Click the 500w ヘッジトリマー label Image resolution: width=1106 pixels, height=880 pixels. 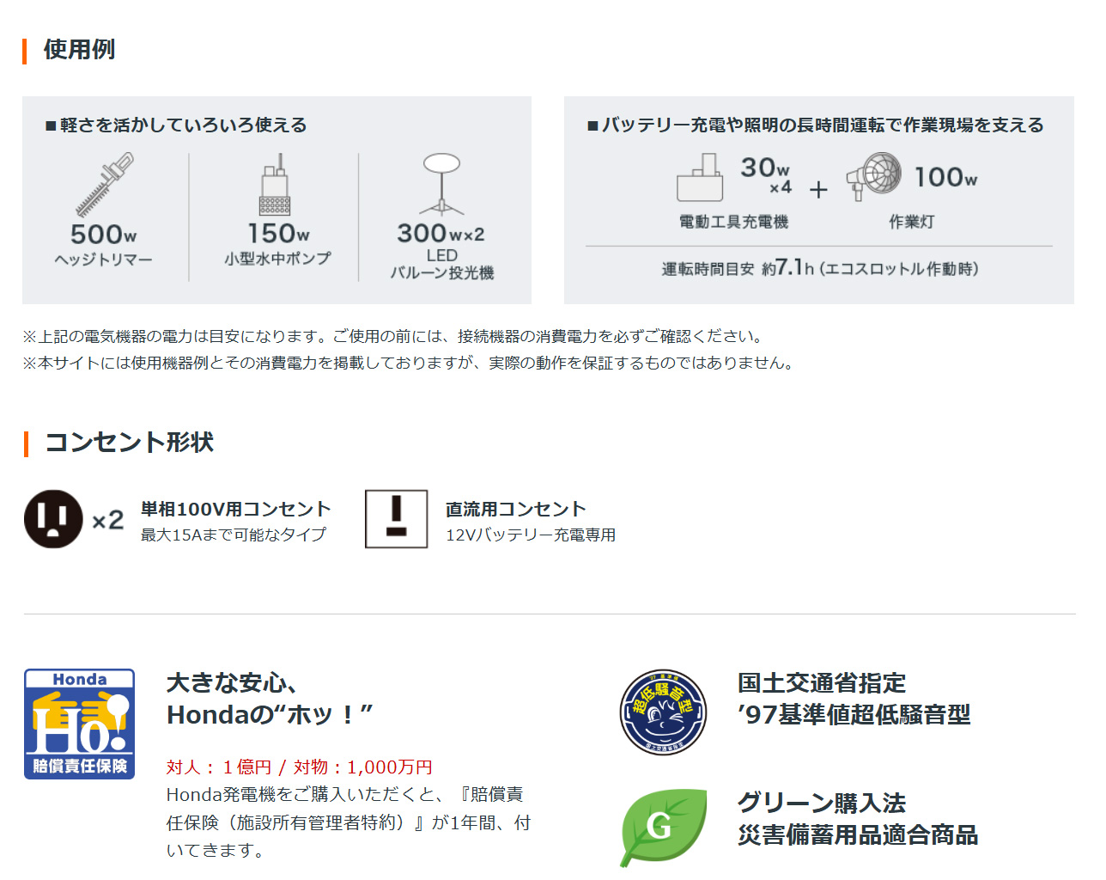103,245
